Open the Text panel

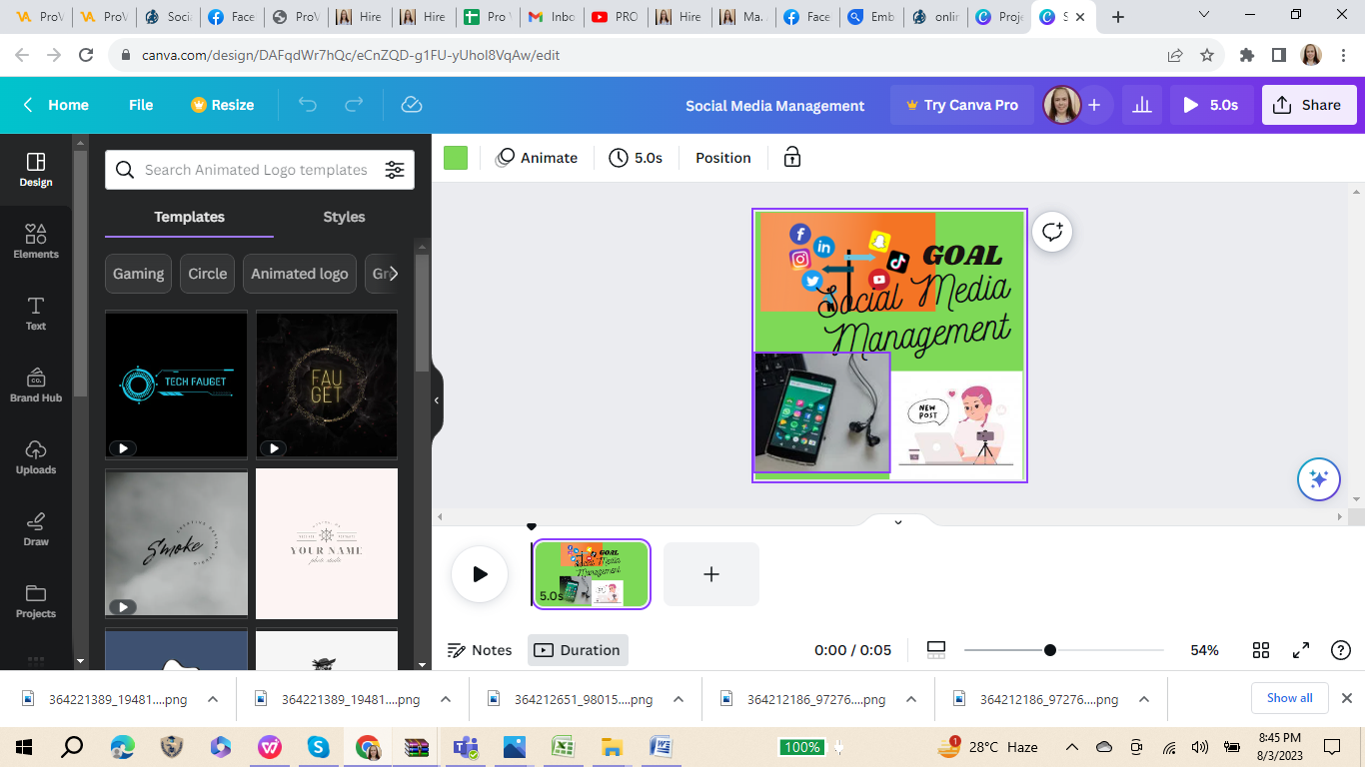pyautogui.click(x=36, y=314)
